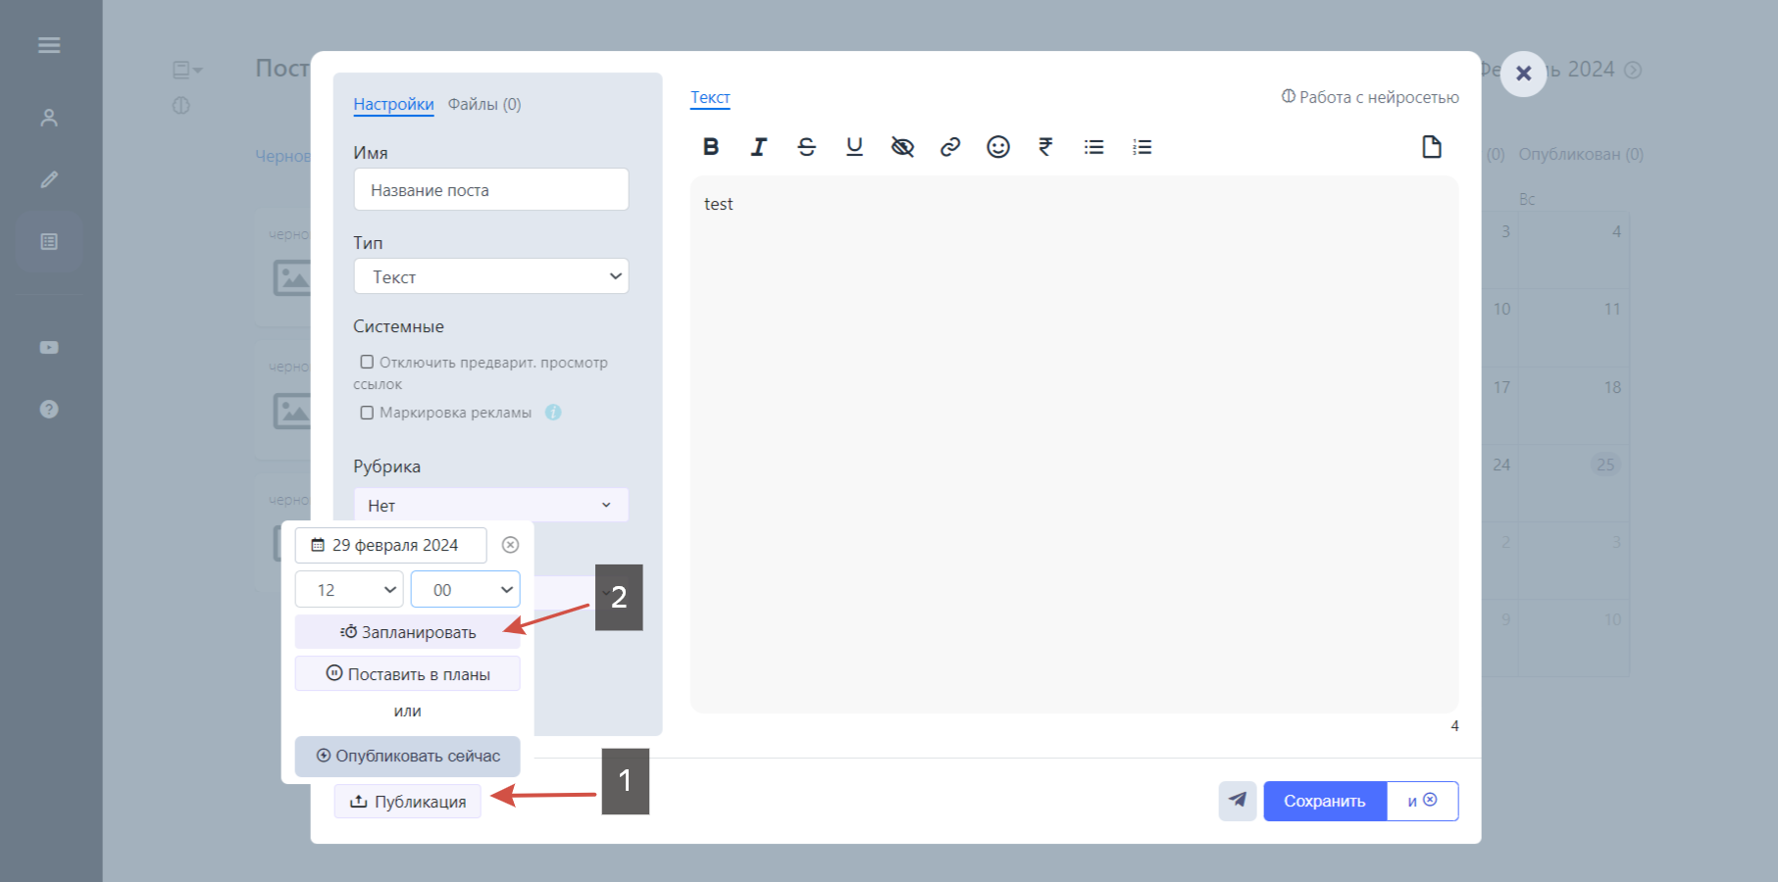
Task: Click Поставить в планы button
Action: [408, 674]
